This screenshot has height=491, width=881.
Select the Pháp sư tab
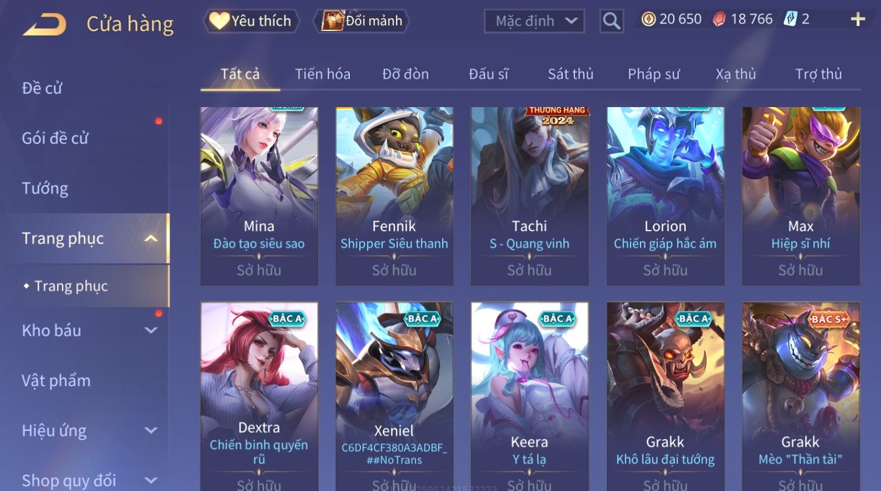click(653, 74)
